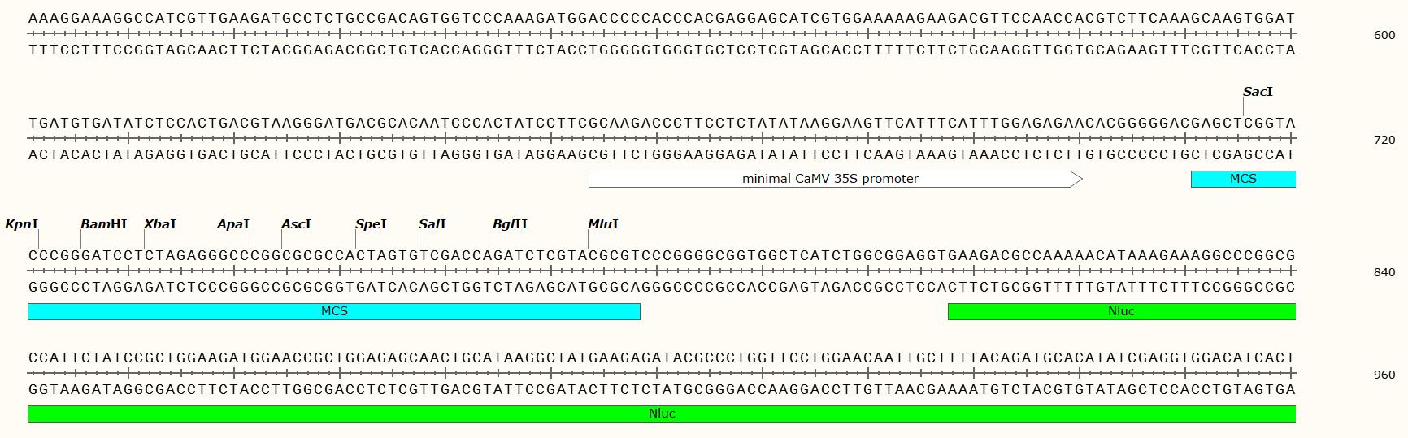The width and height of the screenshot is (1408, 438).
Task: Select the XbaI enzyme label
Action: [159, 224]
